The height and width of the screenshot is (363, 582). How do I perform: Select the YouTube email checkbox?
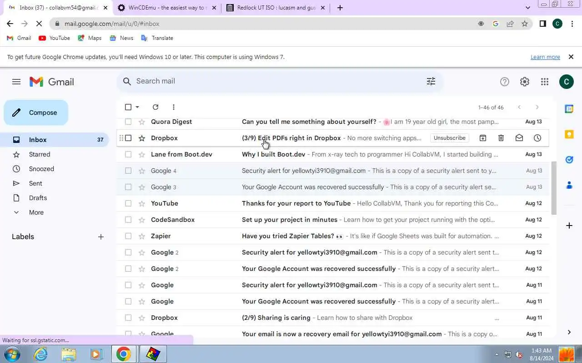click(x=128, y=203)
